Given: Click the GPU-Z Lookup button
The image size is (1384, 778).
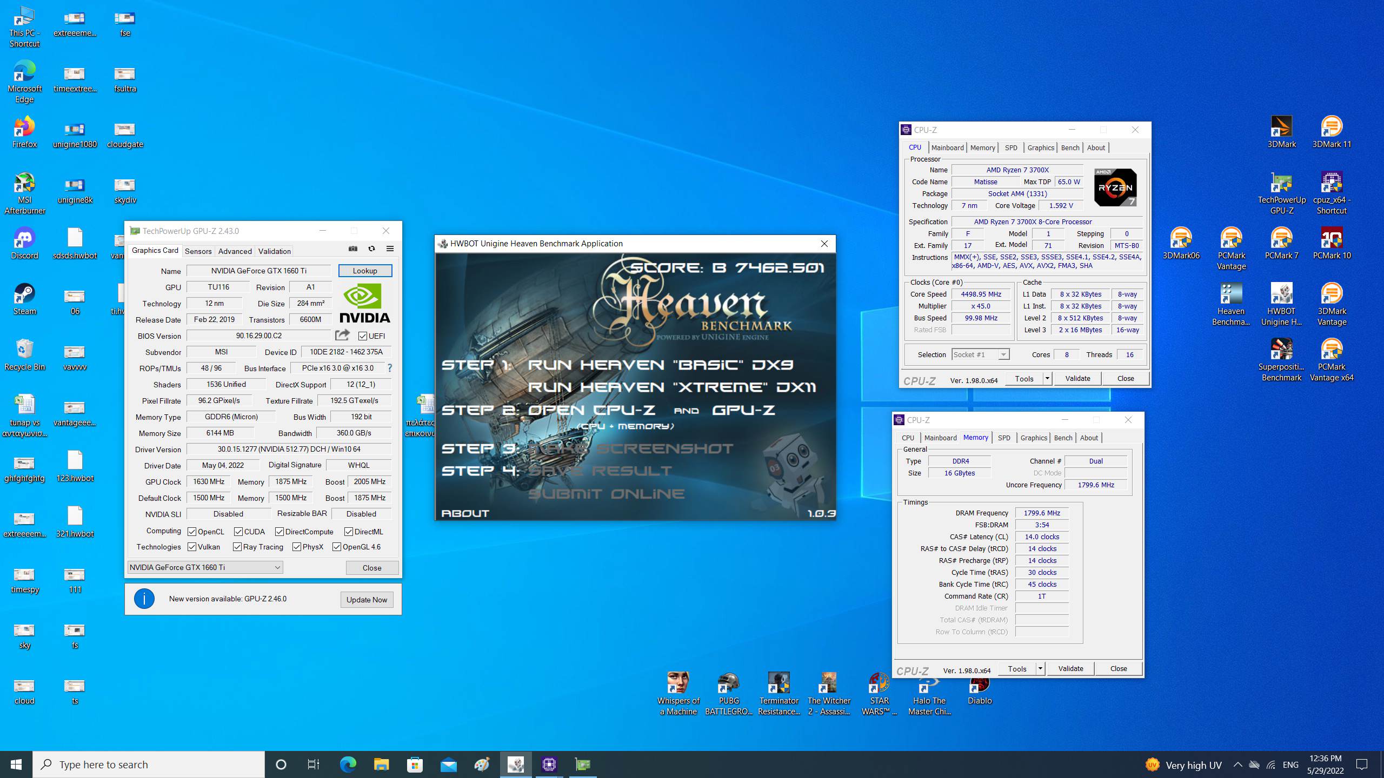Looking at the screenshot, I should pos(365,271).
